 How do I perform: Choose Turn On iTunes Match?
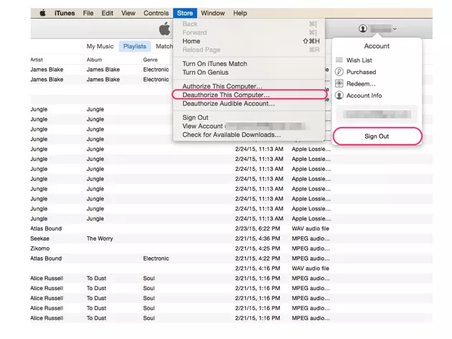[x=215, y=63]
